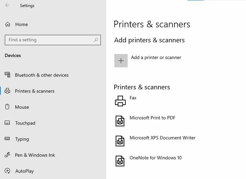Click the search magnifier icon
Image resolution: width=246 pixels, height=179 pixels.
[96, 40]
